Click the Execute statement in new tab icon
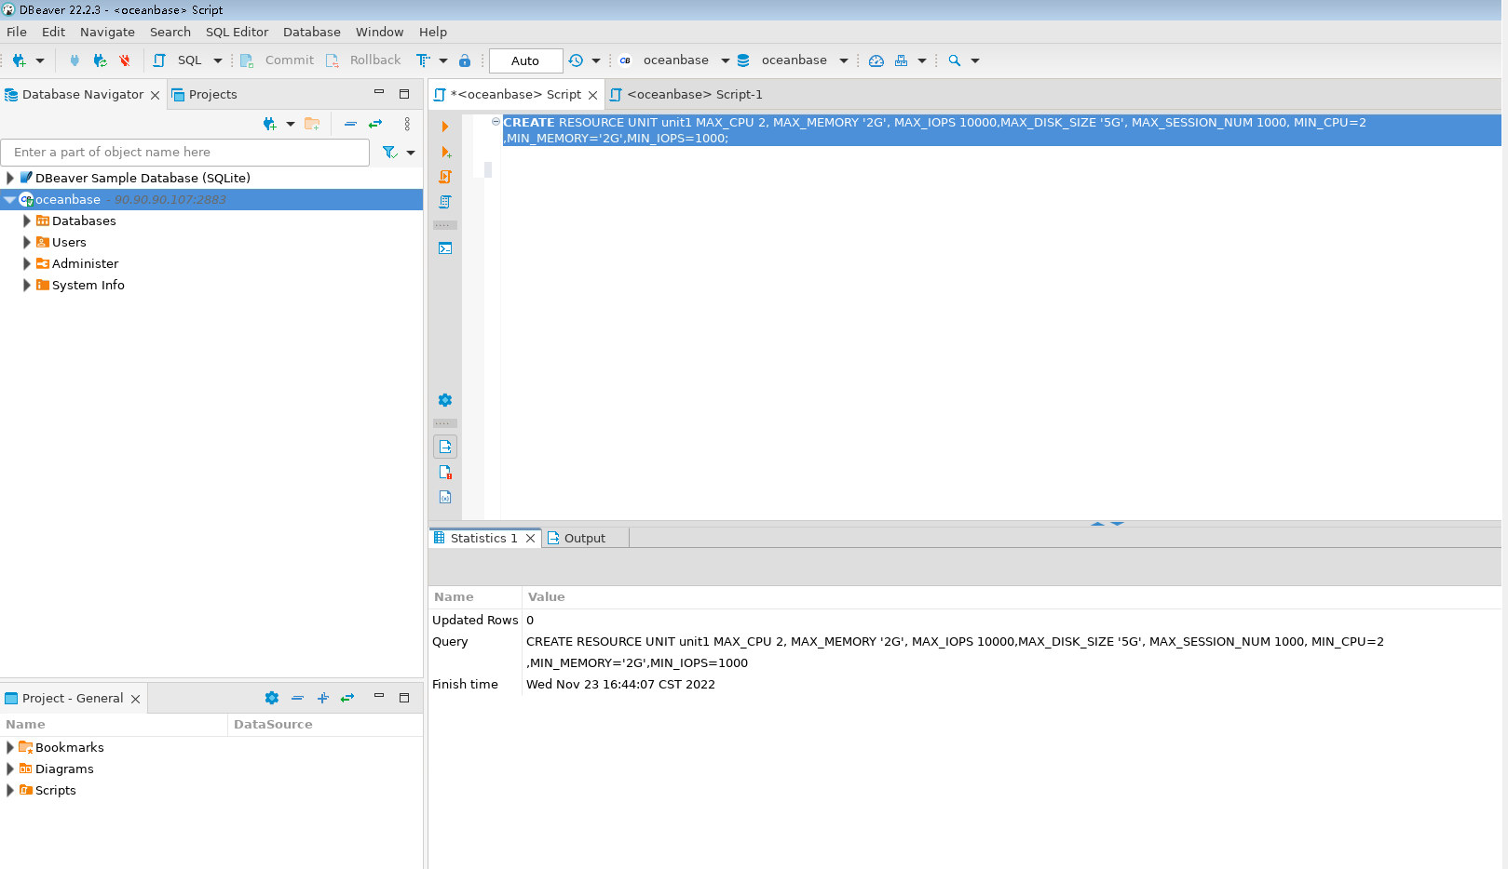 click(445, 152)
